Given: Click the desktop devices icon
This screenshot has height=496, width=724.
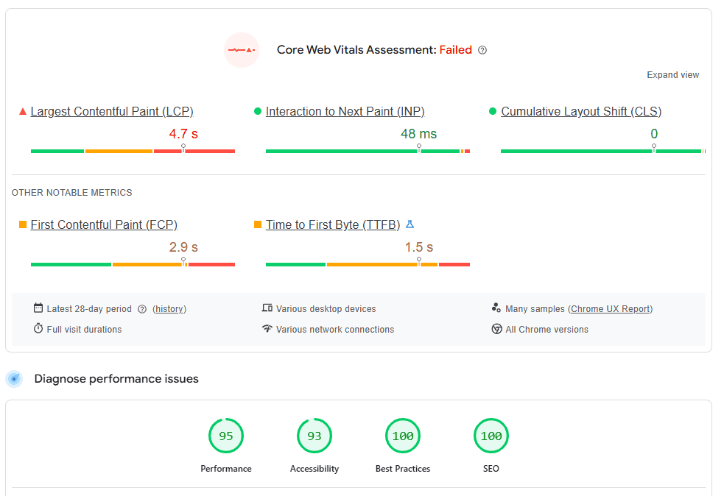Looking at the screenshot, I should click(x=267, y=308).
